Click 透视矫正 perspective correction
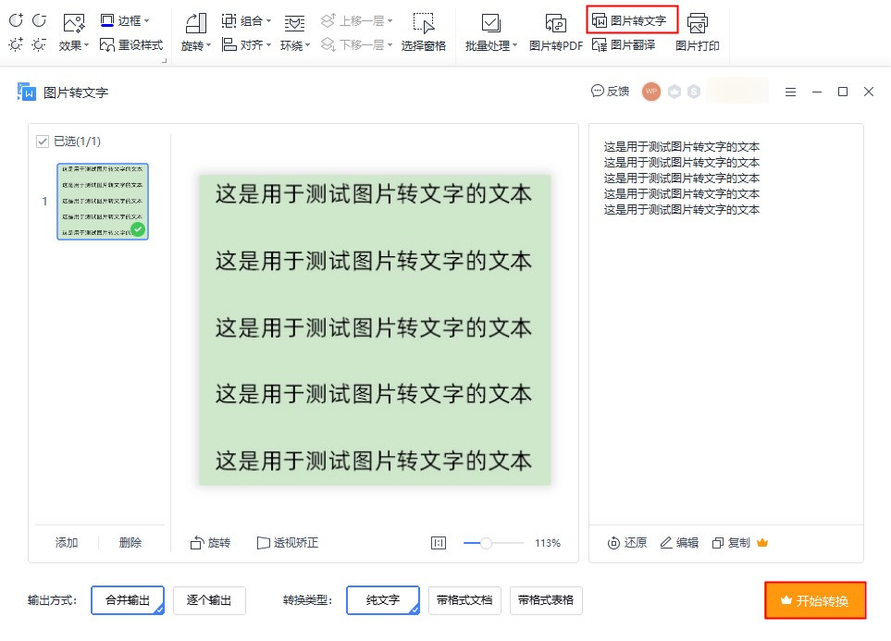This screenshot has height=641, width=891. click(x=288, y=543)
